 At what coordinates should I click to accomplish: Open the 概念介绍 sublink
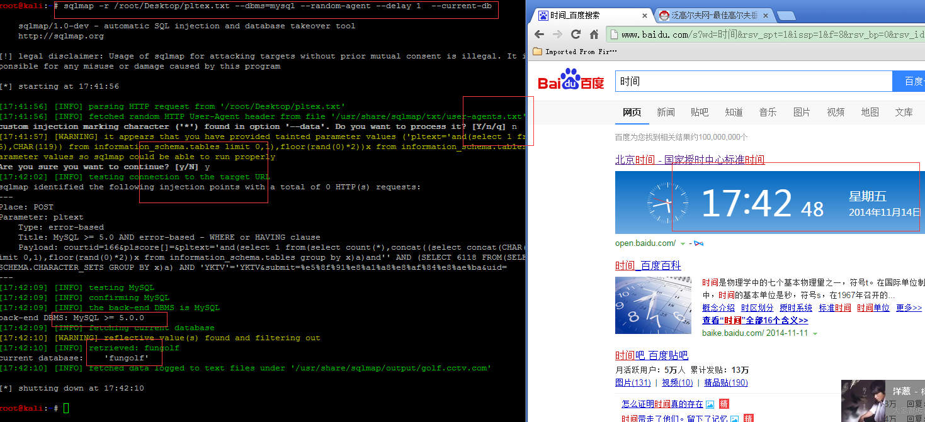point(718,308)
